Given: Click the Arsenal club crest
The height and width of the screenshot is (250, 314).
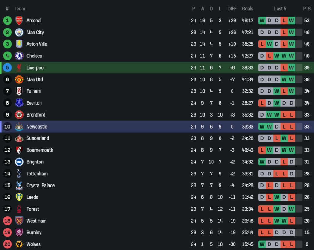Looking at the screenshot, I should click(19, 21).
